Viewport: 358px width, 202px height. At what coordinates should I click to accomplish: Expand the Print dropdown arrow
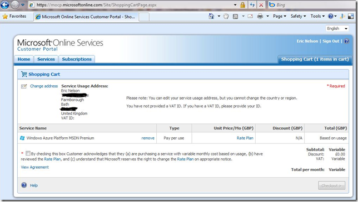point(267,16)
